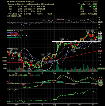
Task: Click the SIRI (Daily) 2.79 legend entry
Action: [x=15, y=31]
